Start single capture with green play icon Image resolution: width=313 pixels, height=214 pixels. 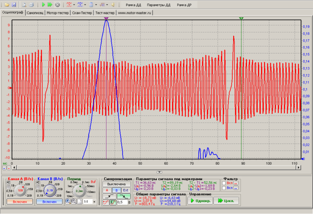tap(43, 5)
